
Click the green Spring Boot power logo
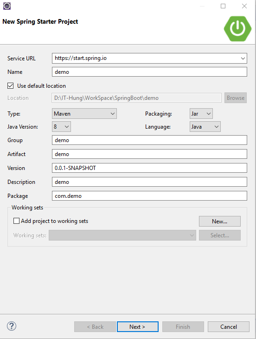(237, 28)
